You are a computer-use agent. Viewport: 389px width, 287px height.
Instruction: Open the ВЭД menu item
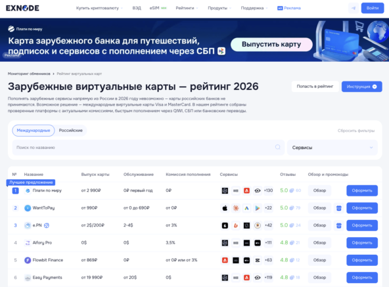coord(137,8)
